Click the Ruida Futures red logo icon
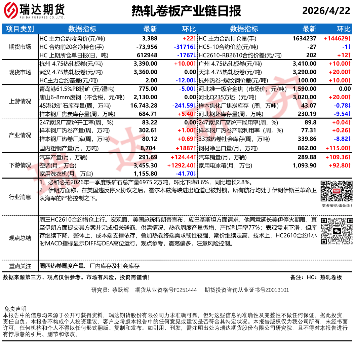The image size is (354, 343). click(x=11, y=11)
